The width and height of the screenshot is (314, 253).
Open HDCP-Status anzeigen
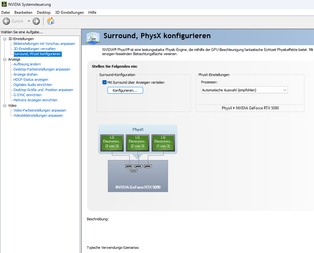click(31, 80)
